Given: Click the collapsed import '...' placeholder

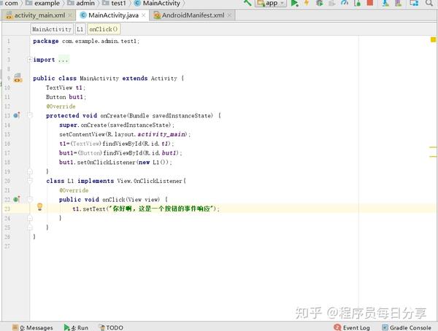Looking at the screenshot, I should 63,60.
